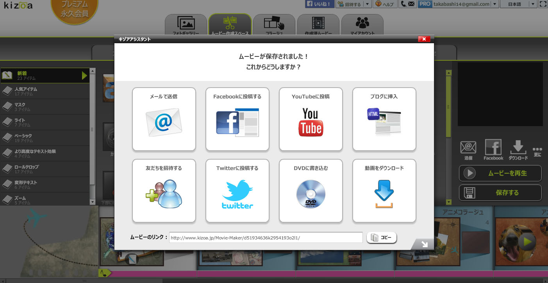Open the マイアカウント tab

click(x=362, y=26)
